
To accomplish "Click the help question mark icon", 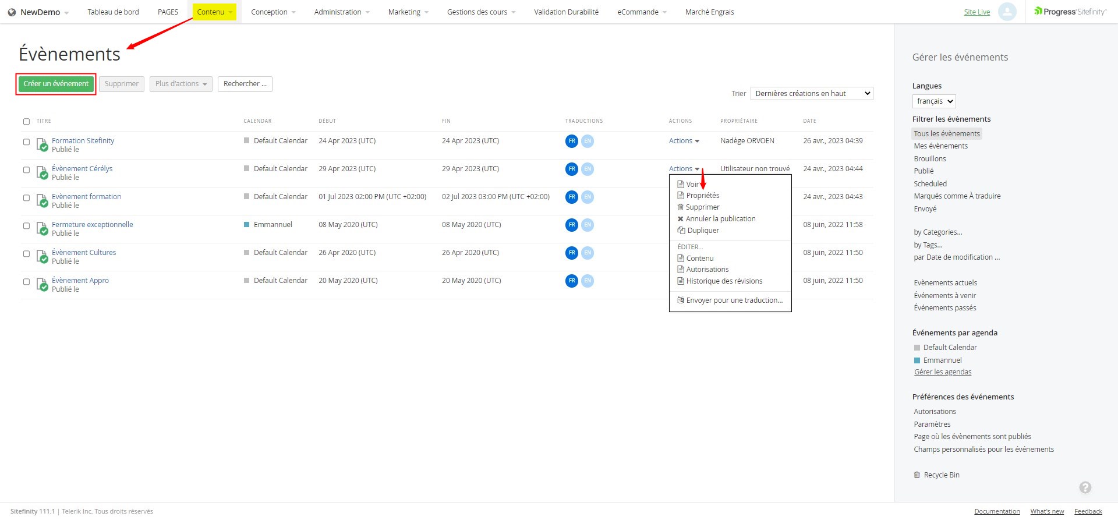I will coord(1085,487).
